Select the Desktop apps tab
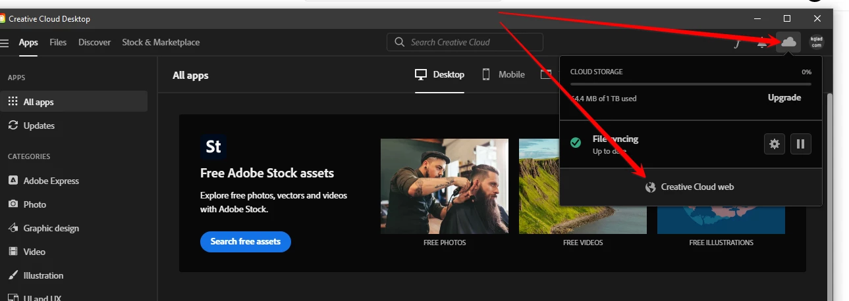Viewport: 849px width, 301px height. click(x=439, y=75)
